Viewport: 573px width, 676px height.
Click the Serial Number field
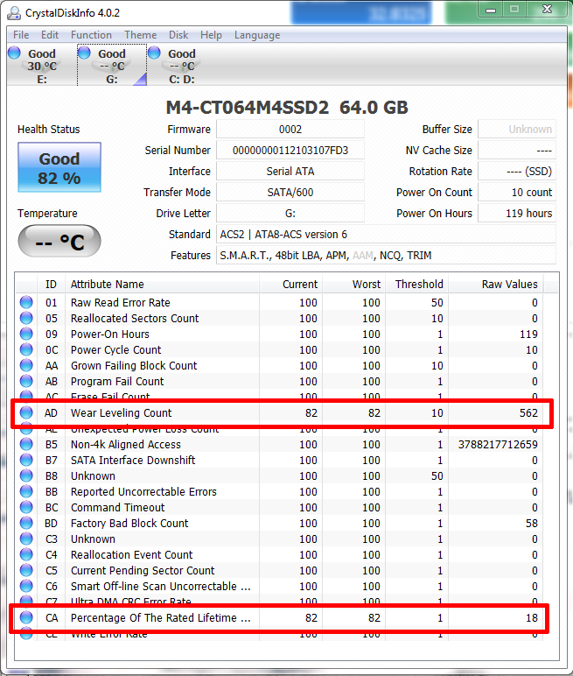pyautogui.click(x=290, y=151)
